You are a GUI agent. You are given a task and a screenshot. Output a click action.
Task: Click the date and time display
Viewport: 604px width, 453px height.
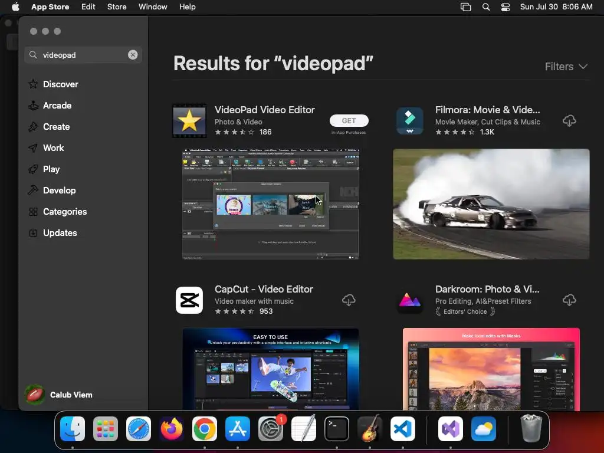click(556, 6)
